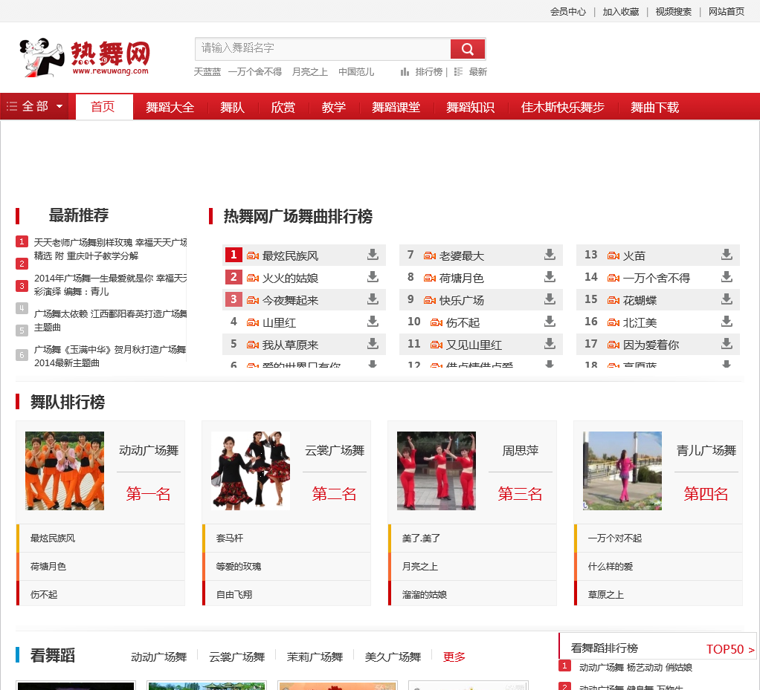The height and width of the screenshot is (690, 760).
Task: Download 火火的姑娘 song via arrow icon
Action: [373, 276]
